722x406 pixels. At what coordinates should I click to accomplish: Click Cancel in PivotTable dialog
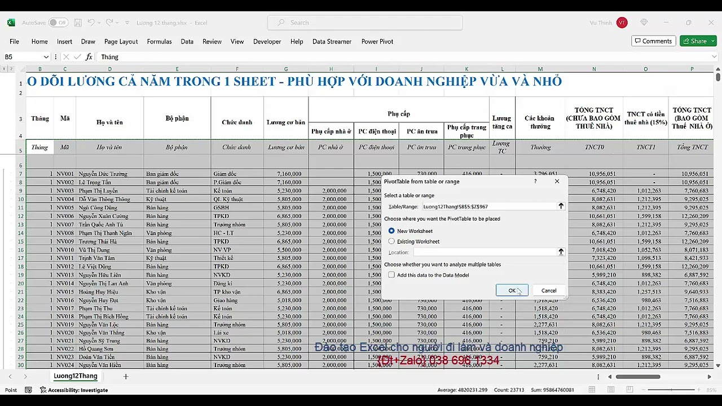(549, 290)
